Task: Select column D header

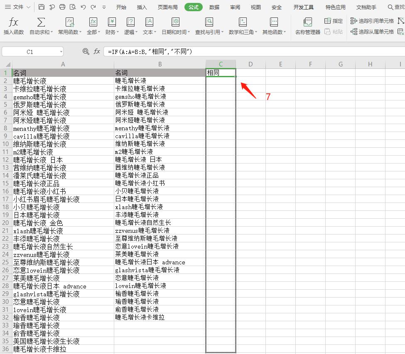Action: click(250, 64)
